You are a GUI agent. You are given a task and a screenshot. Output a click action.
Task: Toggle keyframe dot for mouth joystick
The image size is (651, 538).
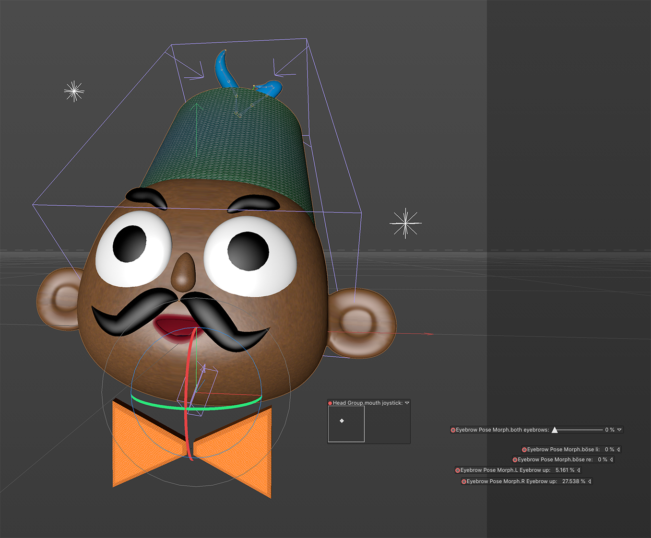[x=330, y=403]
